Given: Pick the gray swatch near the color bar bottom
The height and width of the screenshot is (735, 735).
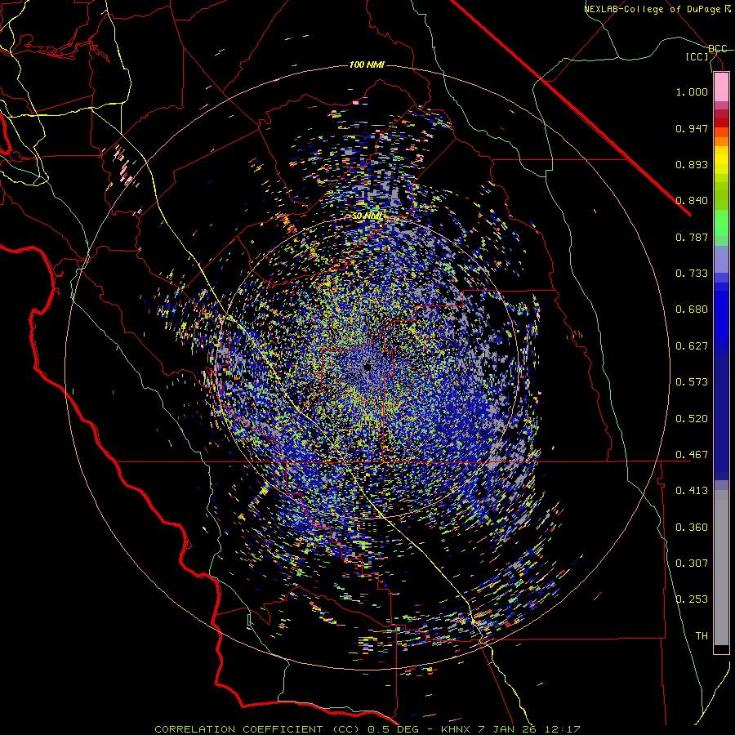Looking at the screenshot, I should click(x=721, y=568).
